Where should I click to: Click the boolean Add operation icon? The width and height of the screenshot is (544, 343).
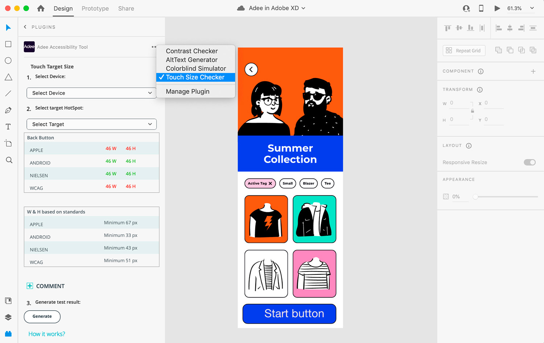click(x=499, y=50)
